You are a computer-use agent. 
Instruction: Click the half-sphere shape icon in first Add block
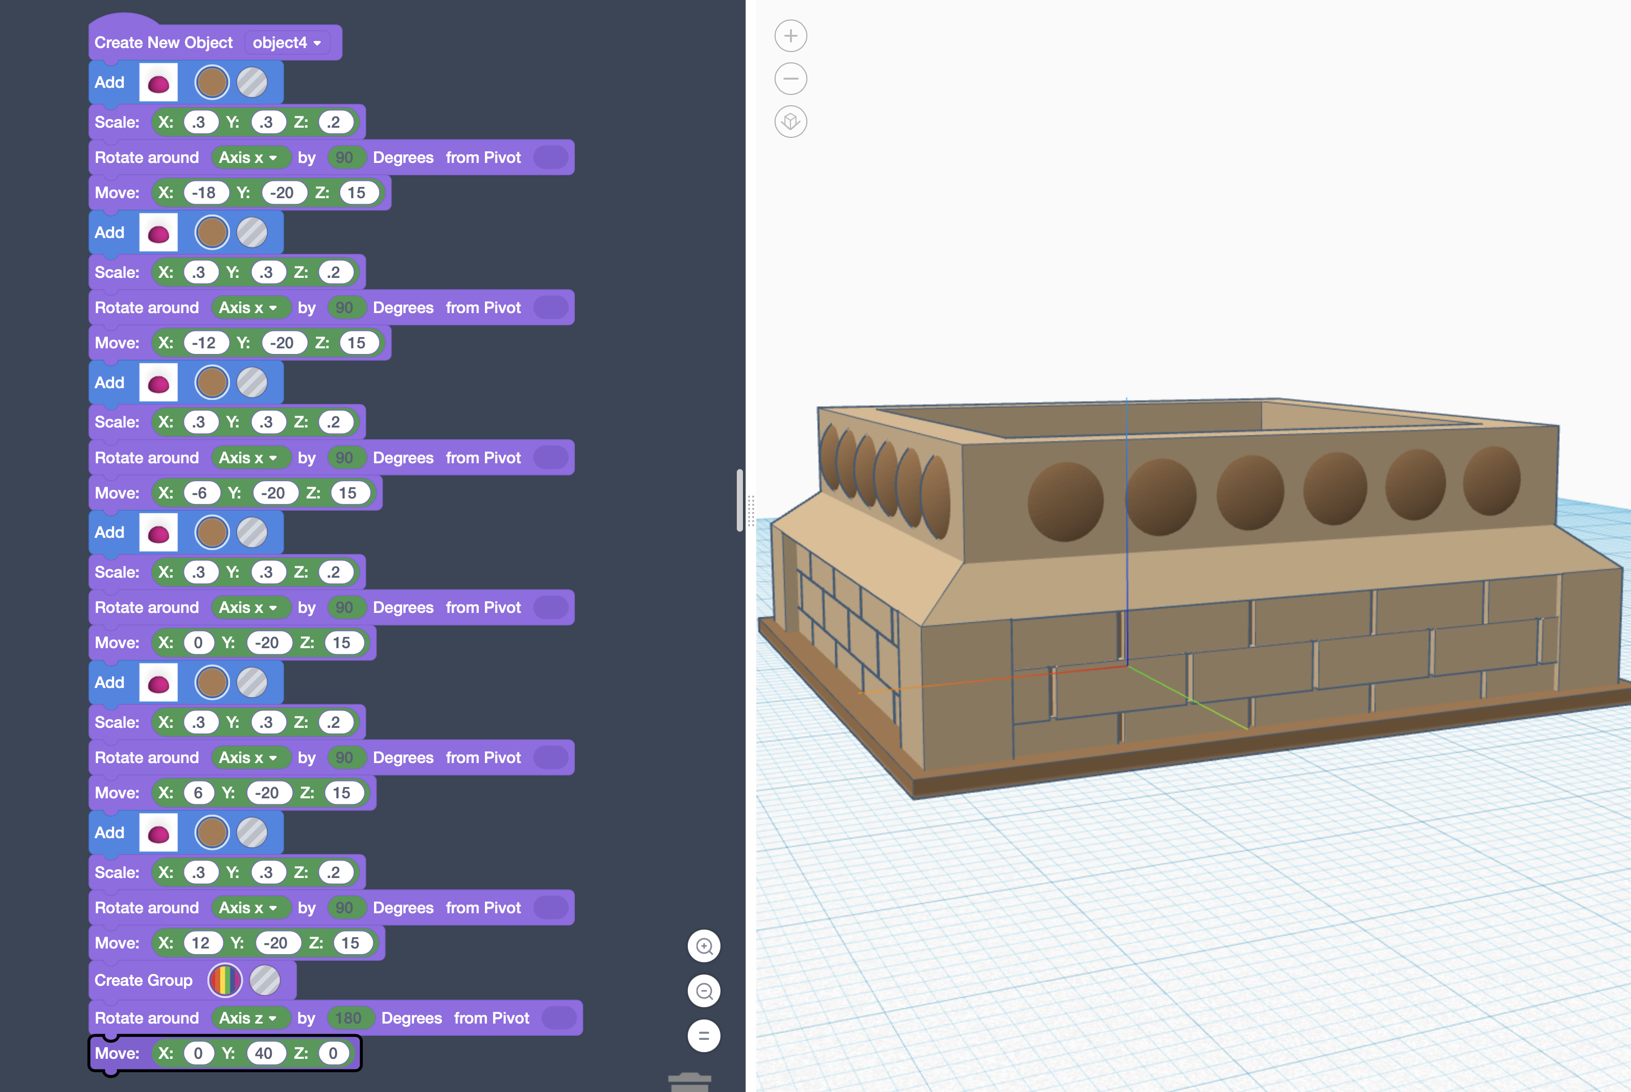click(x=158, y=83)
